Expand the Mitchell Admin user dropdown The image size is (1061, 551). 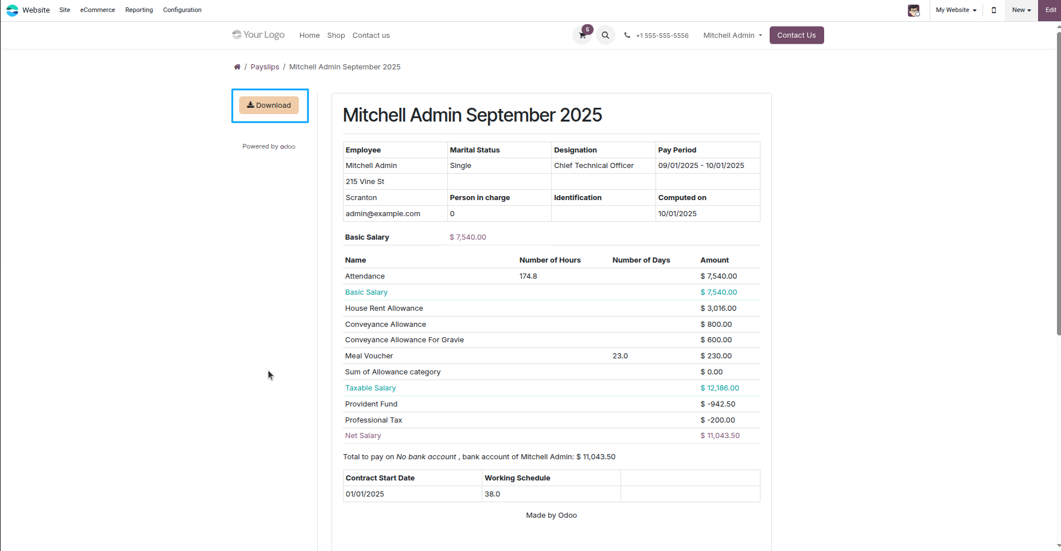click(733, 36)
